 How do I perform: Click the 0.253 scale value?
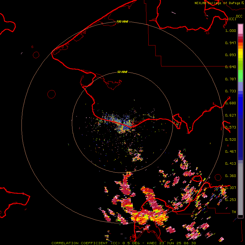(x=231, y=200)
